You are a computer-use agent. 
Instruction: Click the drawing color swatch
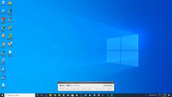click(100, 89)
